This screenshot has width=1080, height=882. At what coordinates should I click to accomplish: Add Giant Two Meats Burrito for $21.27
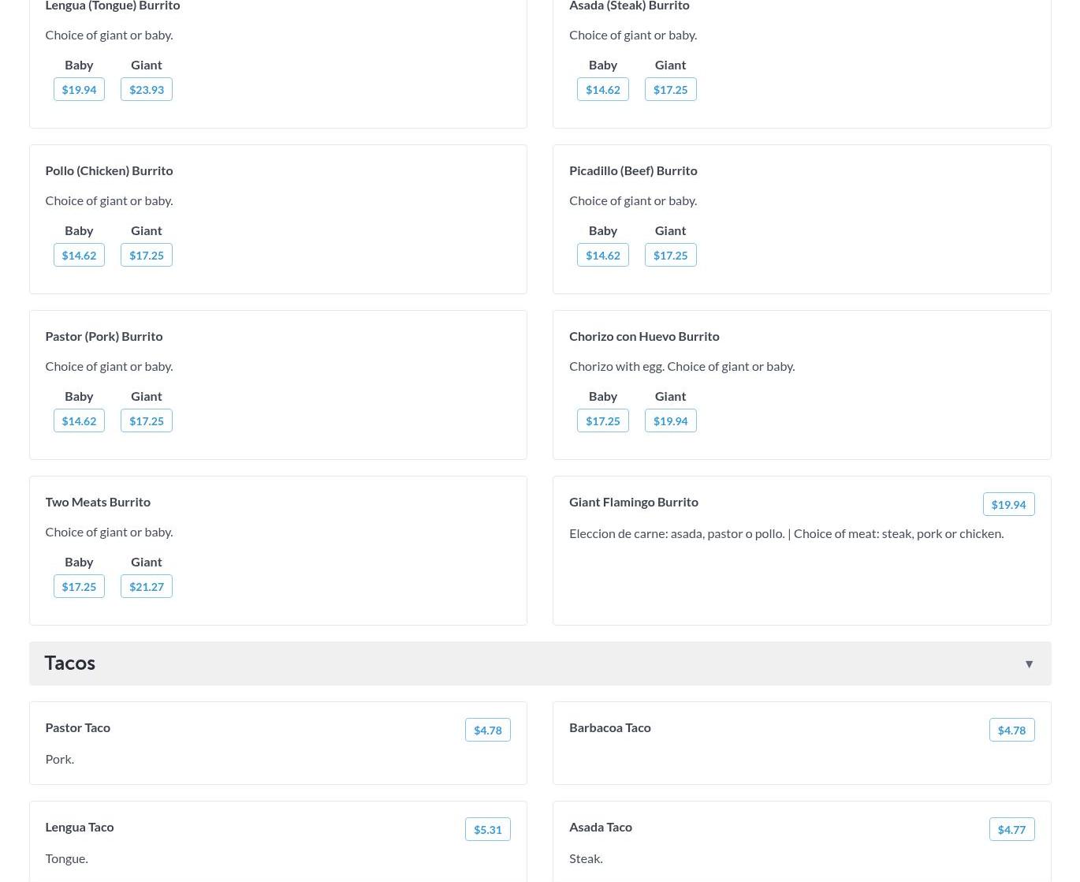[x=147, y=586]
